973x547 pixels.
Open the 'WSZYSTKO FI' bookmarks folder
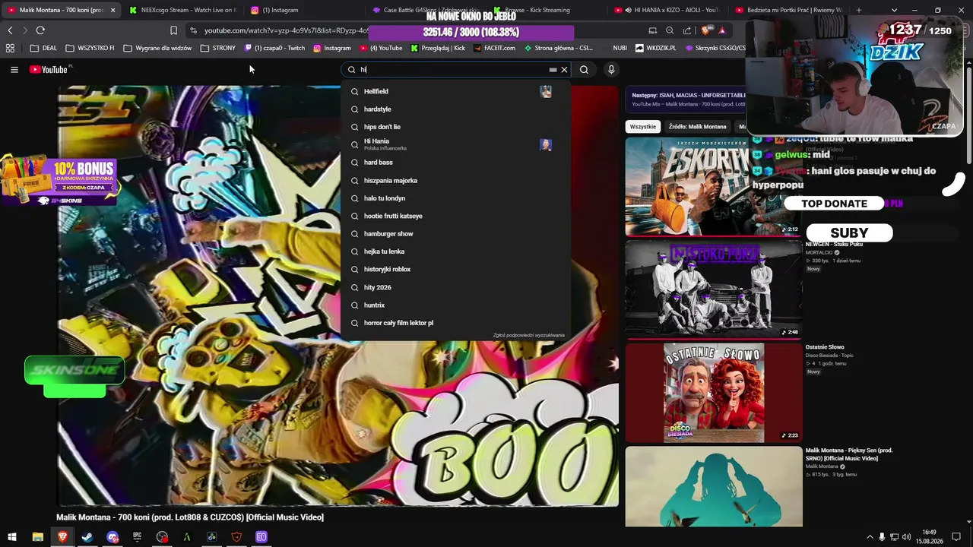90,48
